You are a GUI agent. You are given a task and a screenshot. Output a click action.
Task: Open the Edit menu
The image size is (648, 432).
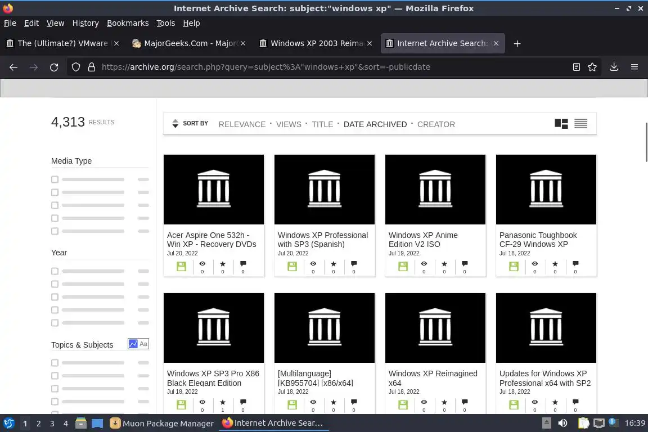pos(31,23)
